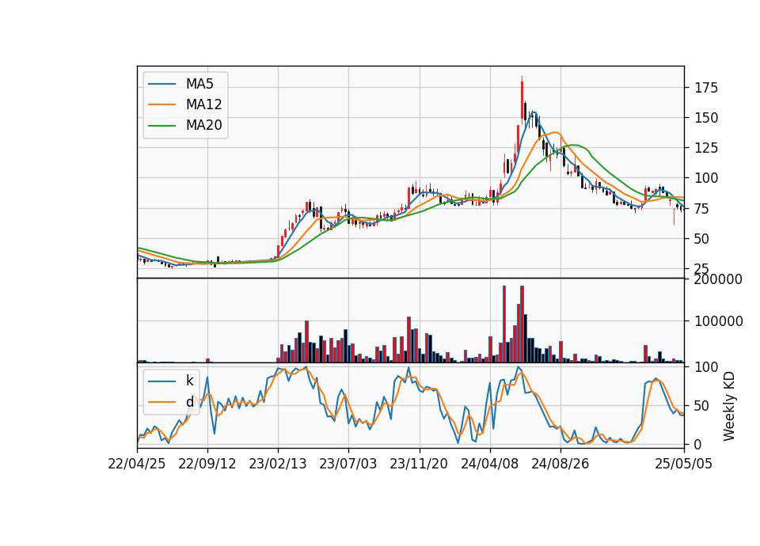Viewport: 760px width, 546px height.
Task: Click the 23/07/03 date axis label
Action: pyautogui.click(x=348, y=464)
